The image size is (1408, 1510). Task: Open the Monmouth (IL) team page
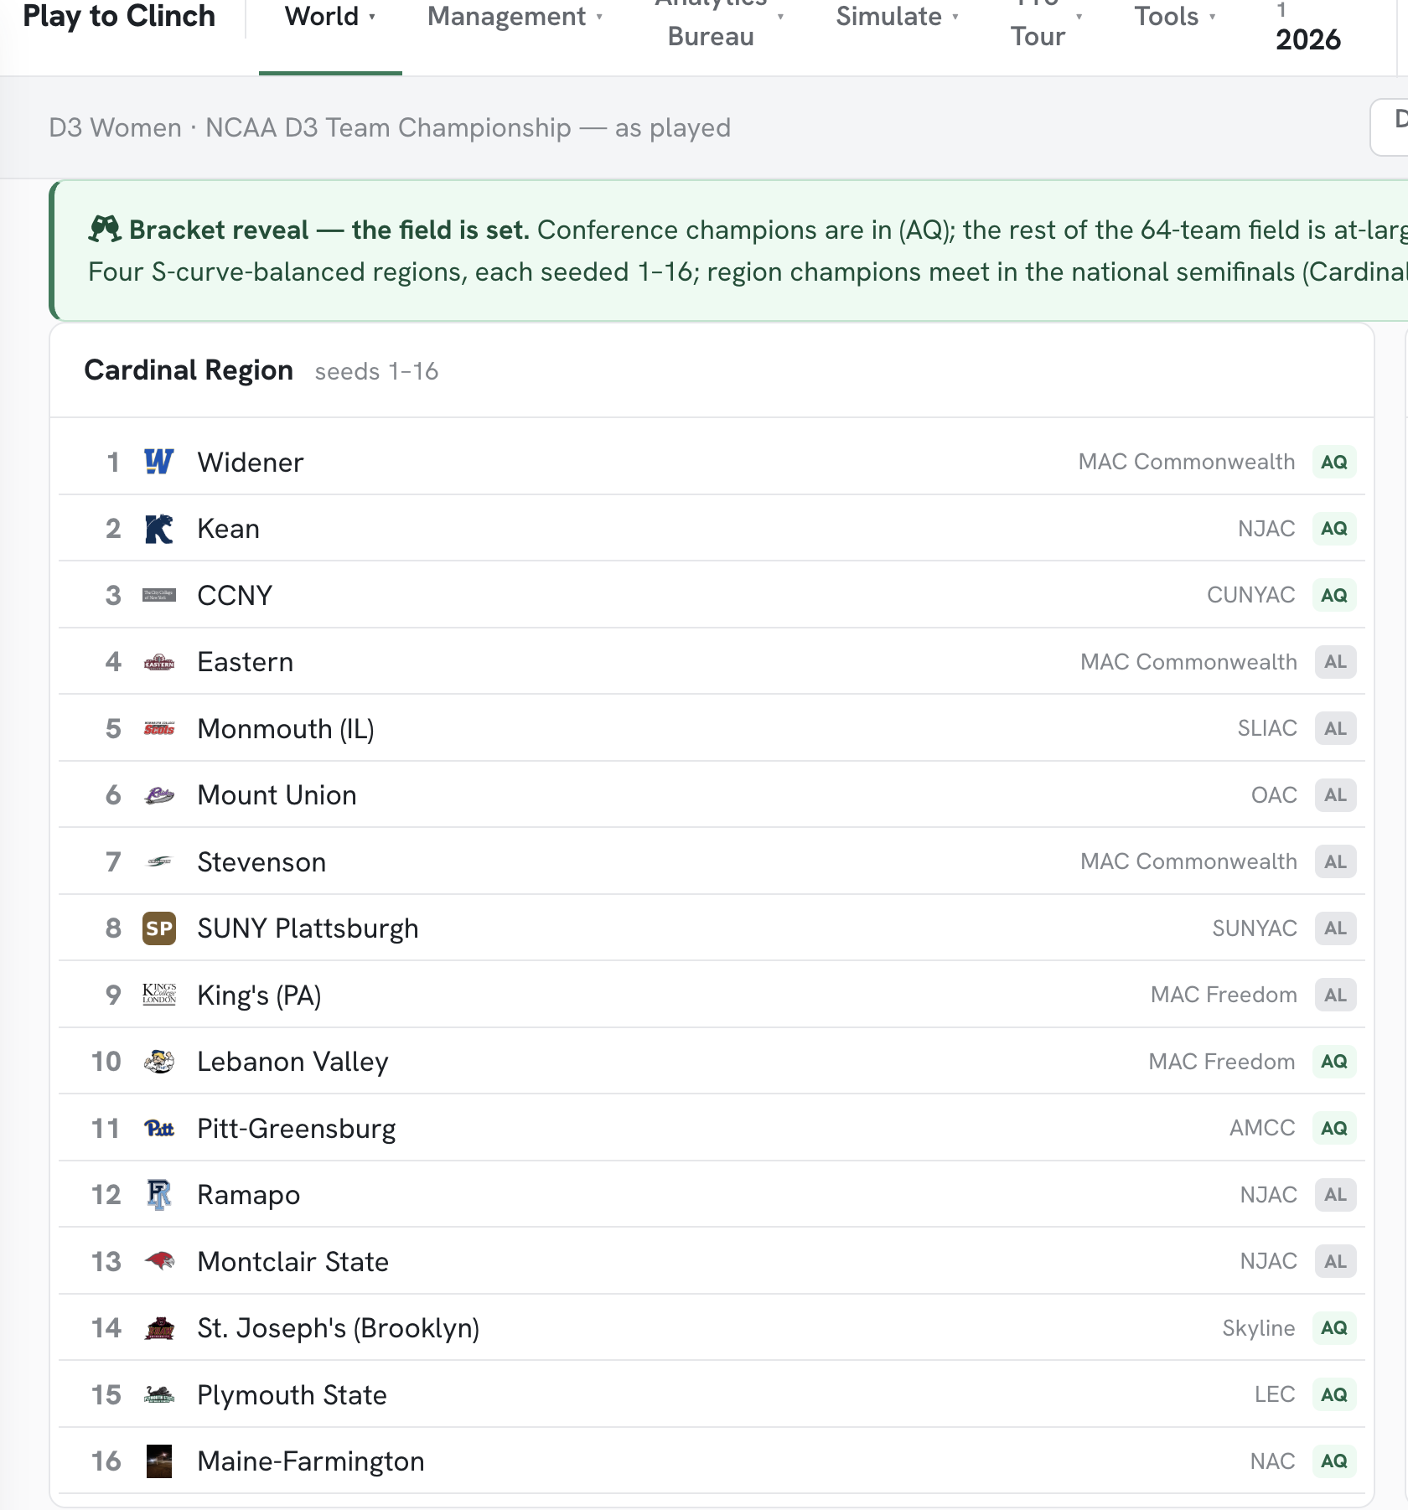286,729
